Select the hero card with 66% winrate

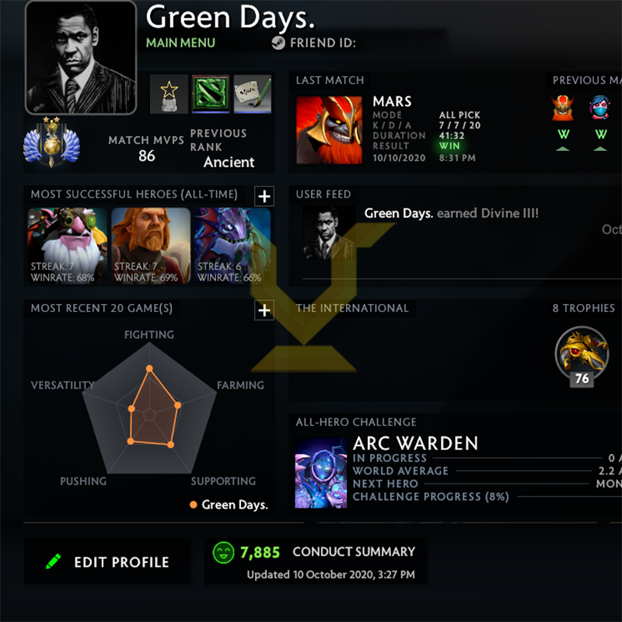(x=232, y=246)
